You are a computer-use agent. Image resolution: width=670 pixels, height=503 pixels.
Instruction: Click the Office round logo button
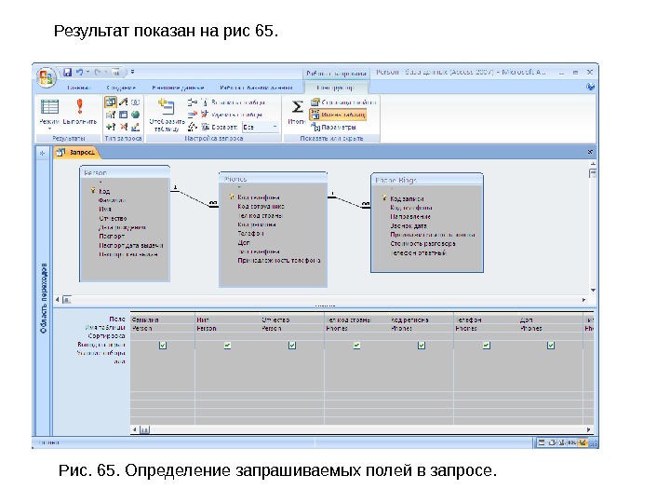[x=47, y=77]
